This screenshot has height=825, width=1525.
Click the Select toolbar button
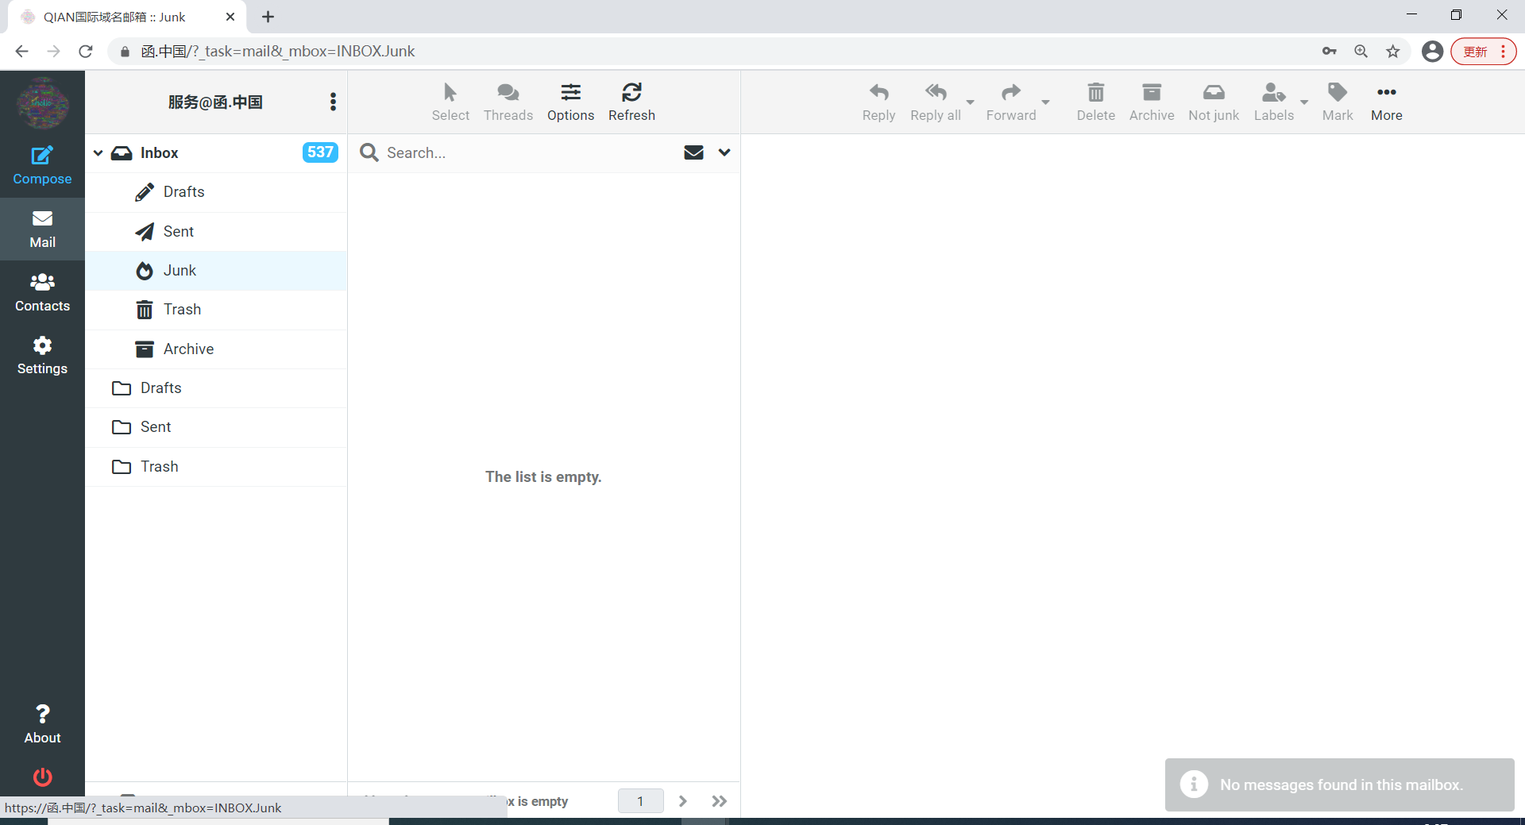450,102
